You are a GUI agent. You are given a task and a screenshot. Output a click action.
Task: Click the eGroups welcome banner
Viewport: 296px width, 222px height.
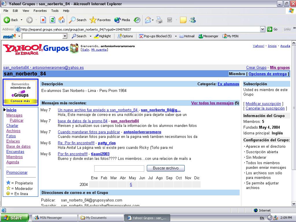pos(21,92)
